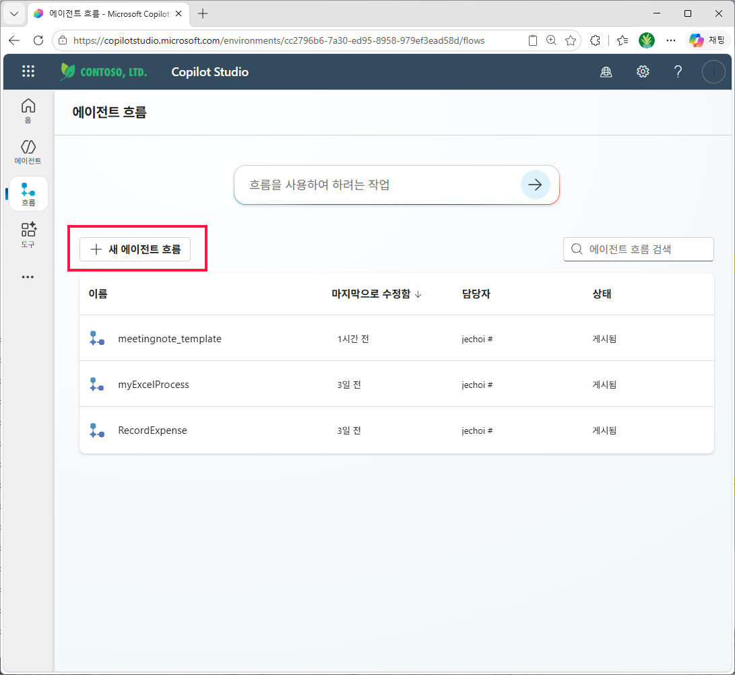Click 게시됨 status in meetingnote_template row
The height and width of the screenshot is (675, 735).
(x=604, y=338)
